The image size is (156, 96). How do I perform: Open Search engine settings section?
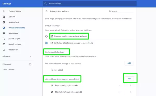(14, 39)
